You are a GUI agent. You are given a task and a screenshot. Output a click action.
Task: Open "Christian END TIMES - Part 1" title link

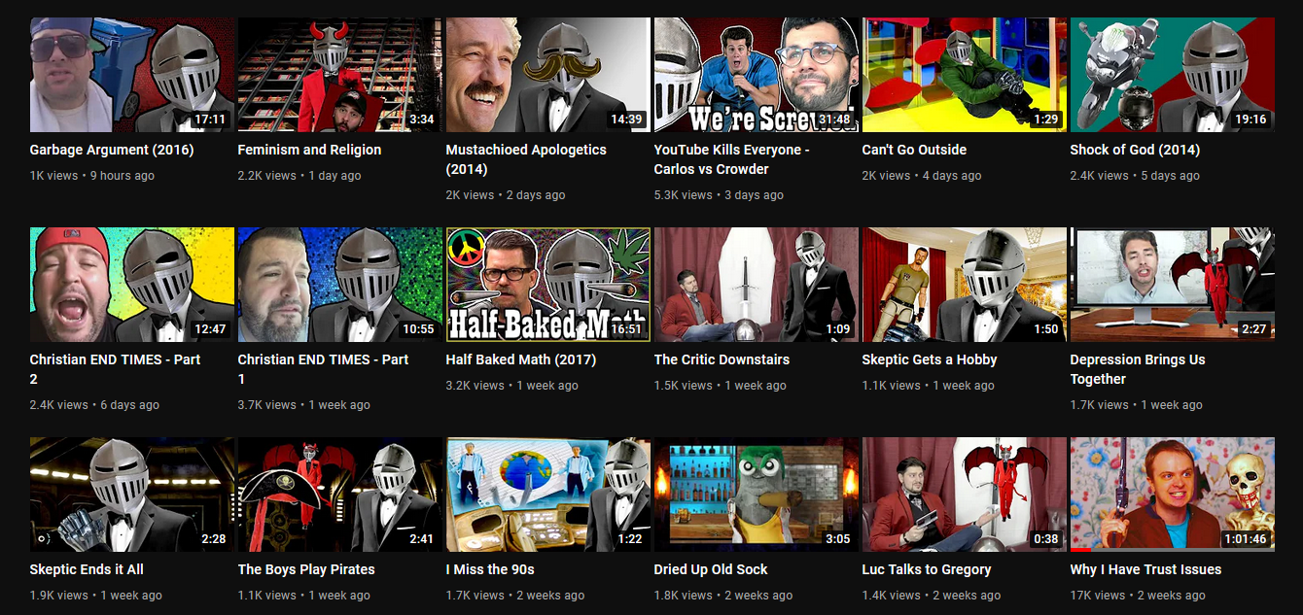[x=324, y=369]
